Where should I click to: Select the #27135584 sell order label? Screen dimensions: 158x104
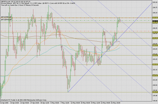point(6,20)
